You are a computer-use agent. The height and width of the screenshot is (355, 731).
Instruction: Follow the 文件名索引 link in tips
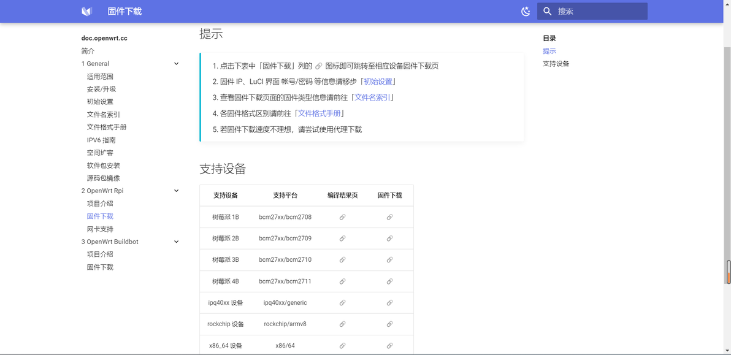click(372, 97)
